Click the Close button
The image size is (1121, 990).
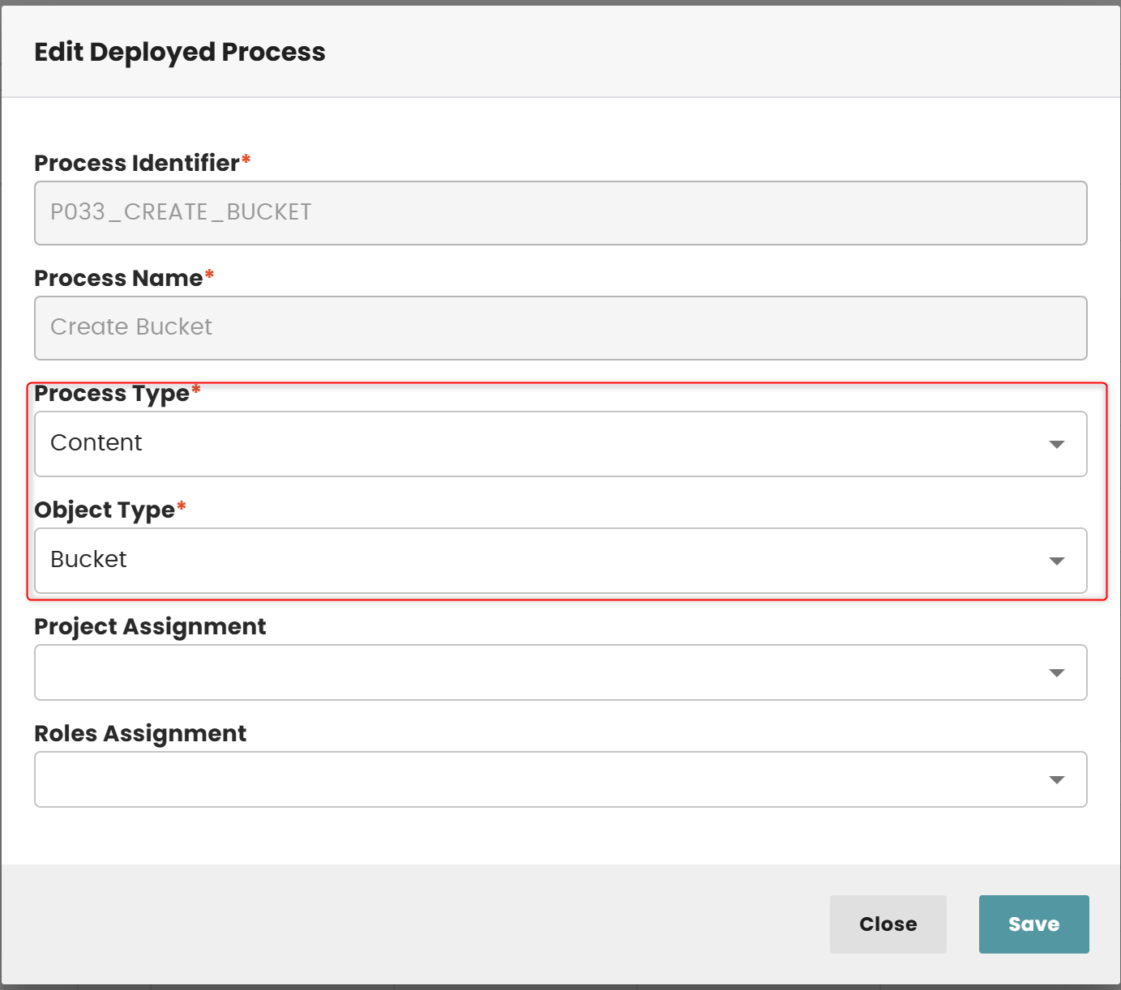pos(888,924)
